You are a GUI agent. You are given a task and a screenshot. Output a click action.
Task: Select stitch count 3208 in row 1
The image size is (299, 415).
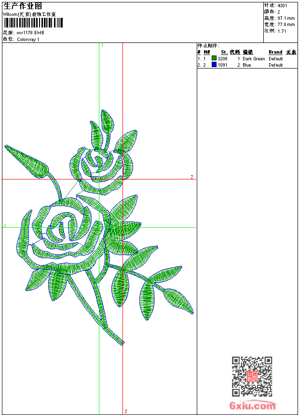[x=222, y=59]
